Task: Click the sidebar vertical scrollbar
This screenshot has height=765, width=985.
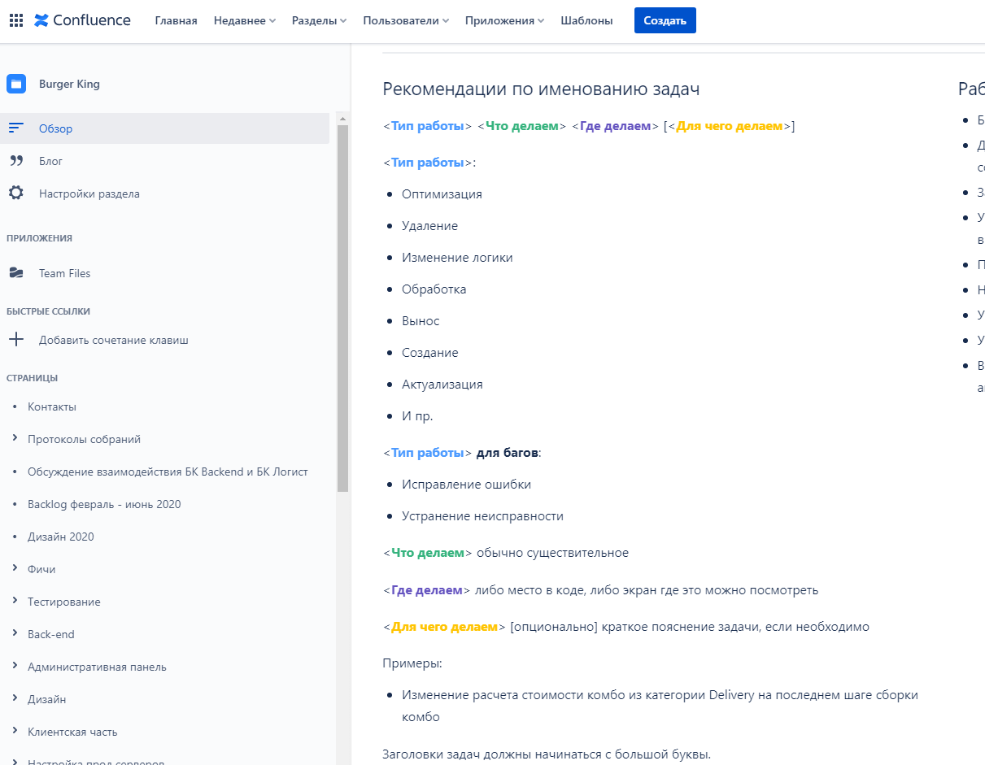Action: pos(342,309)
